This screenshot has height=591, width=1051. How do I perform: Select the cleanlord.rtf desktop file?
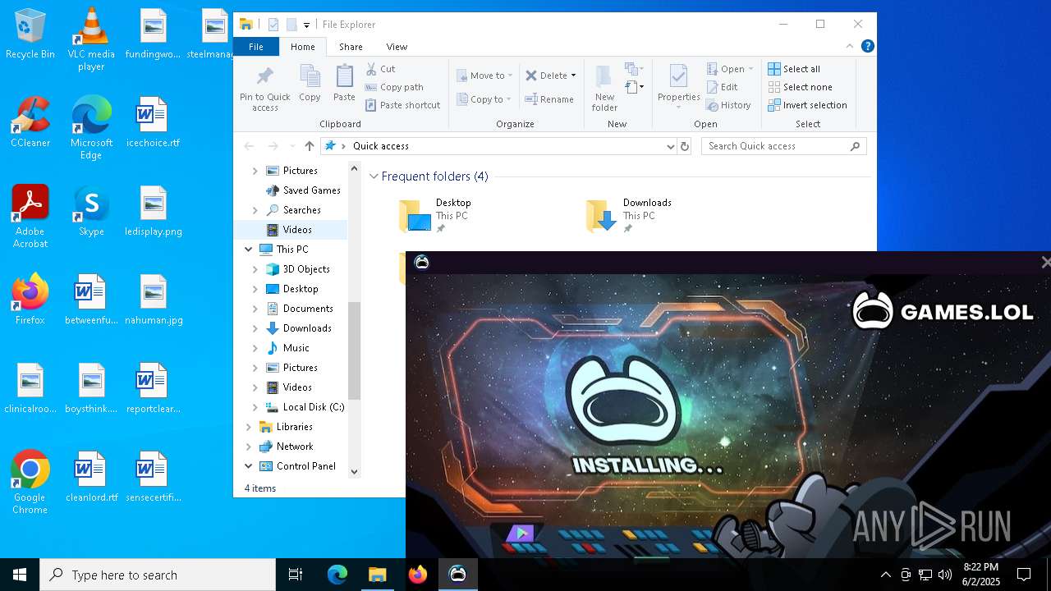coord(91,477)
